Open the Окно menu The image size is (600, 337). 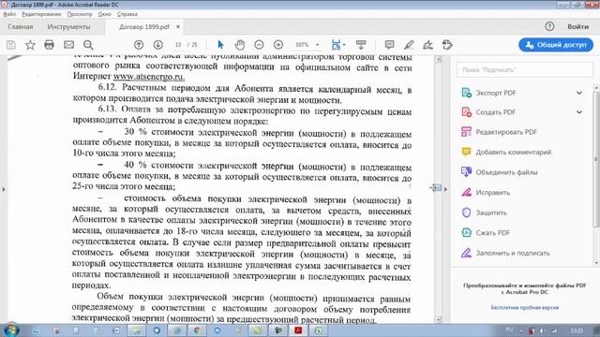(x=104, y=14)
